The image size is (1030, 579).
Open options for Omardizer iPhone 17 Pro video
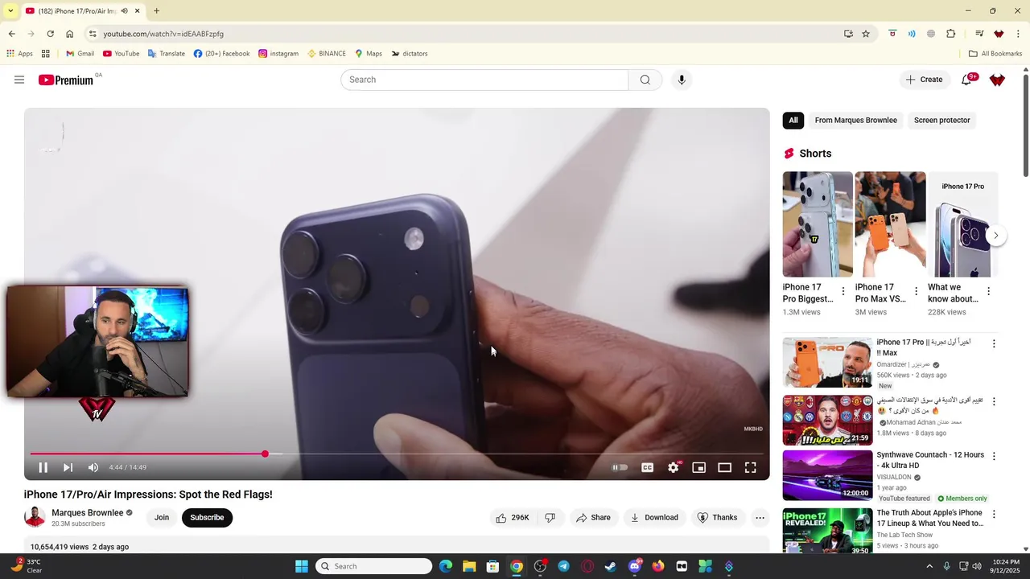(x=994, y=343)
